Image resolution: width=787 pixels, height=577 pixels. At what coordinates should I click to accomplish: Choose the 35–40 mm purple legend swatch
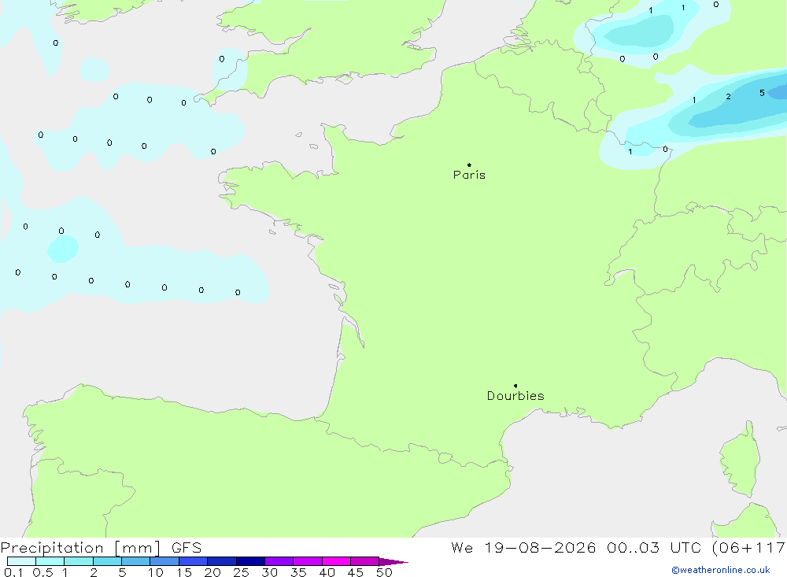(308, 561)
